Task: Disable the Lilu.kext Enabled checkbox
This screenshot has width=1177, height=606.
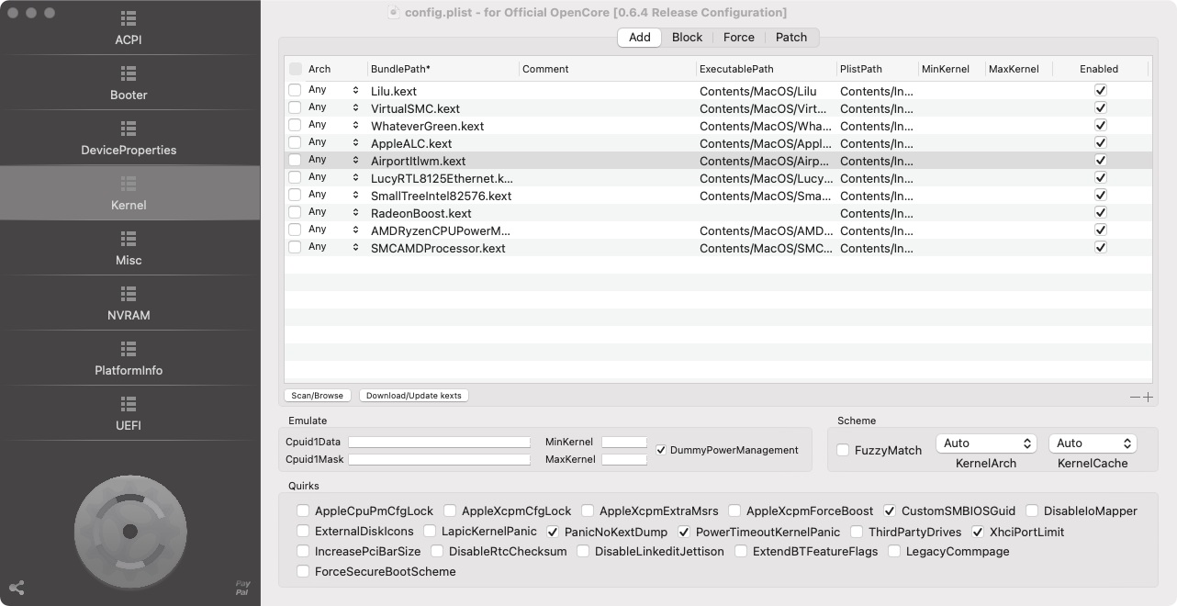Action: point(1101,91)
